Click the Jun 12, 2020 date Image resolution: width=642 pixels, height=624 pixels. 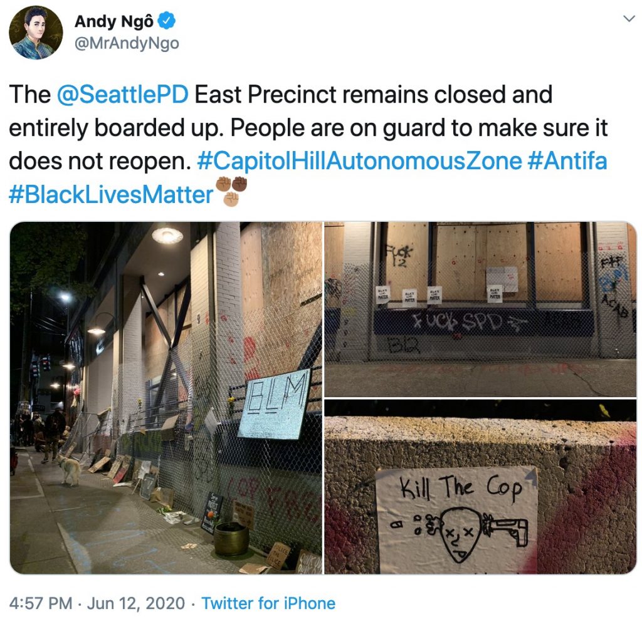pos(136,603)
